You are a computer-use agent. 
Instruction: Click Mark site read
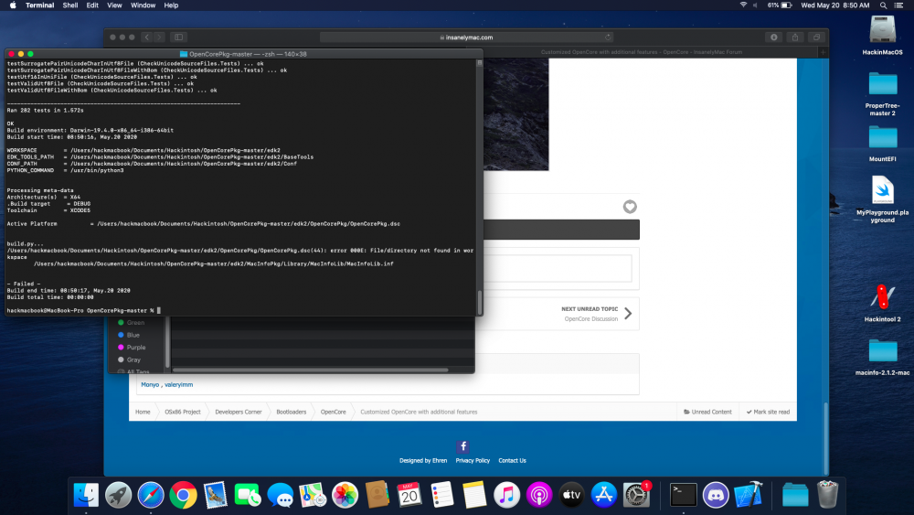click(x=769, y=412)
